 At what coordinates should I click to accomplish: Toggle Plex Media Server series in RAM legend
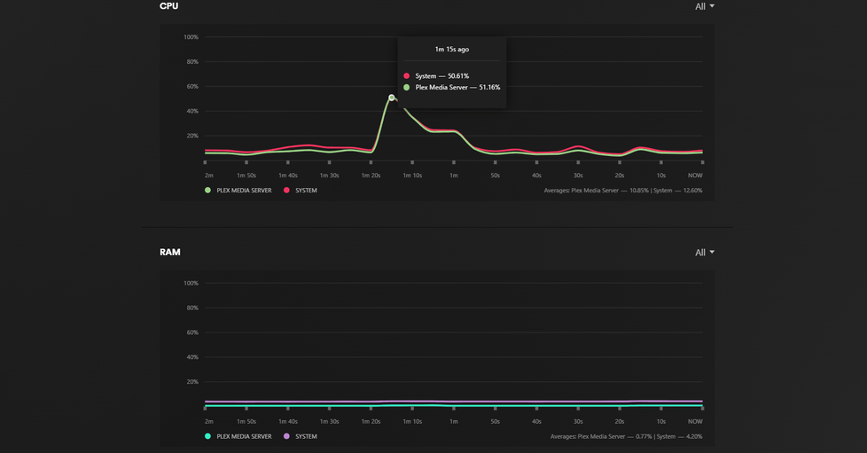pos(238,436)
